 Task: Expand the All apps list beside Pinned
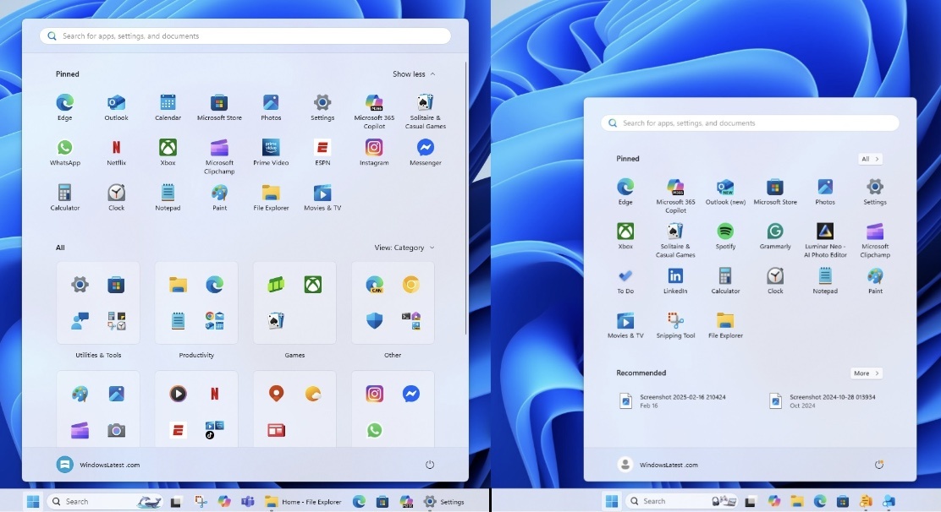coord(870,159)
